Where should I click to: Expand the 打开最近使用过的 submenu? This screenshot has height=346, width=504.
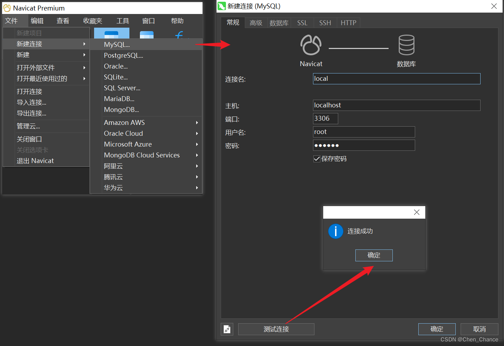[84, 79]
